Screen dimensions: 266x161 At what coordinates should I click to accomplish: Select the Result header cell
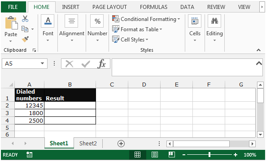tap(70, 95)
